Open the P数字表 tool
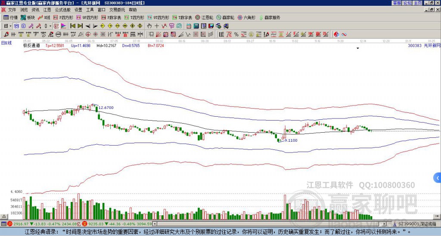Image resolution: width=441 pixels, height=236 pixels. [x=111, y=17]
